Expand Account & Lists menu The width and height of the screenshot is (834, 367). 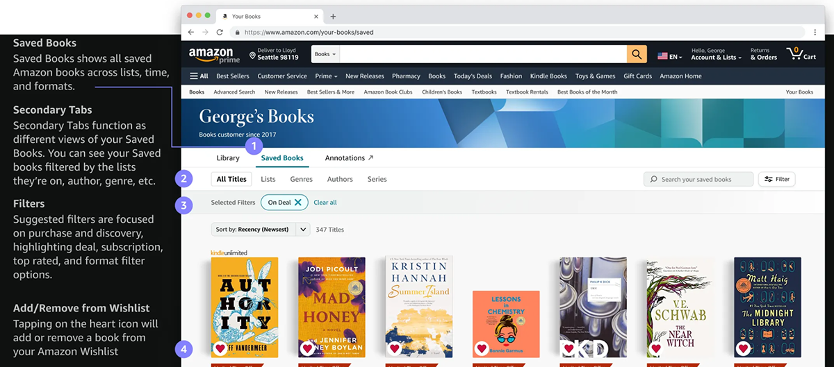pos(717,54)
